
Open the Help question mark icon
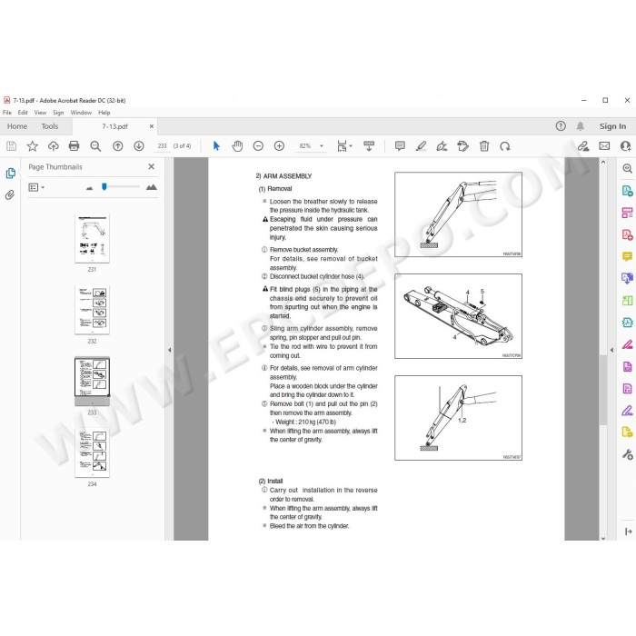(x=561, y=126)
